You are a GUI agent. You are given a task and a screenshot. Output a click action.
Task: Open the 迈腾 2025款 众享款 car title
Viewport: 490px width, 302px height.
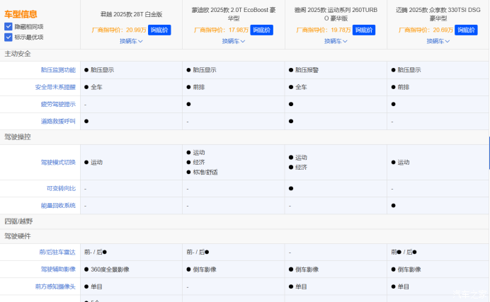coord(438,14)
